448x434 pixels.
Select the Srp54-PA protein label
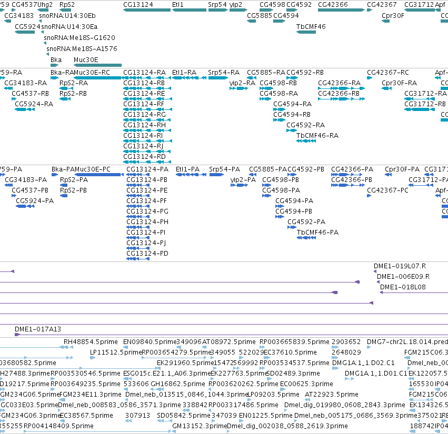coord(225,169)
